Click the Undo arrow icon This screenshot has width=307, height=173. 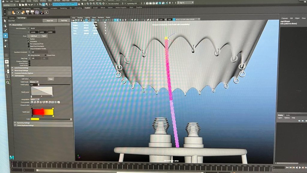[29, 5]
